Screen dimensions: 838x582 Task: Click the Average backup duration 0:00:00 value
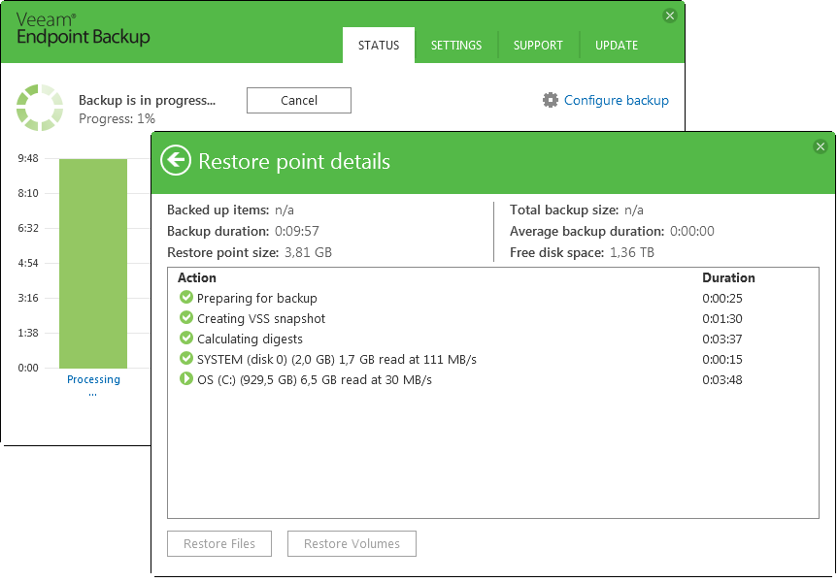click(692, 231)
